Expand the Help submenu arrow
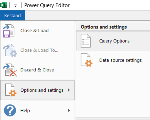Screen dimensions: 150x120 (69, 110)
